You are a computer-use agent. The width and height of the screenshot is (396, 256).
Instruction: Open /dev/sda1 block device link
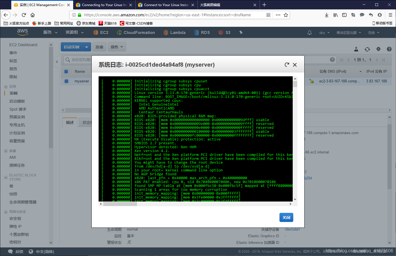point(292,229)
